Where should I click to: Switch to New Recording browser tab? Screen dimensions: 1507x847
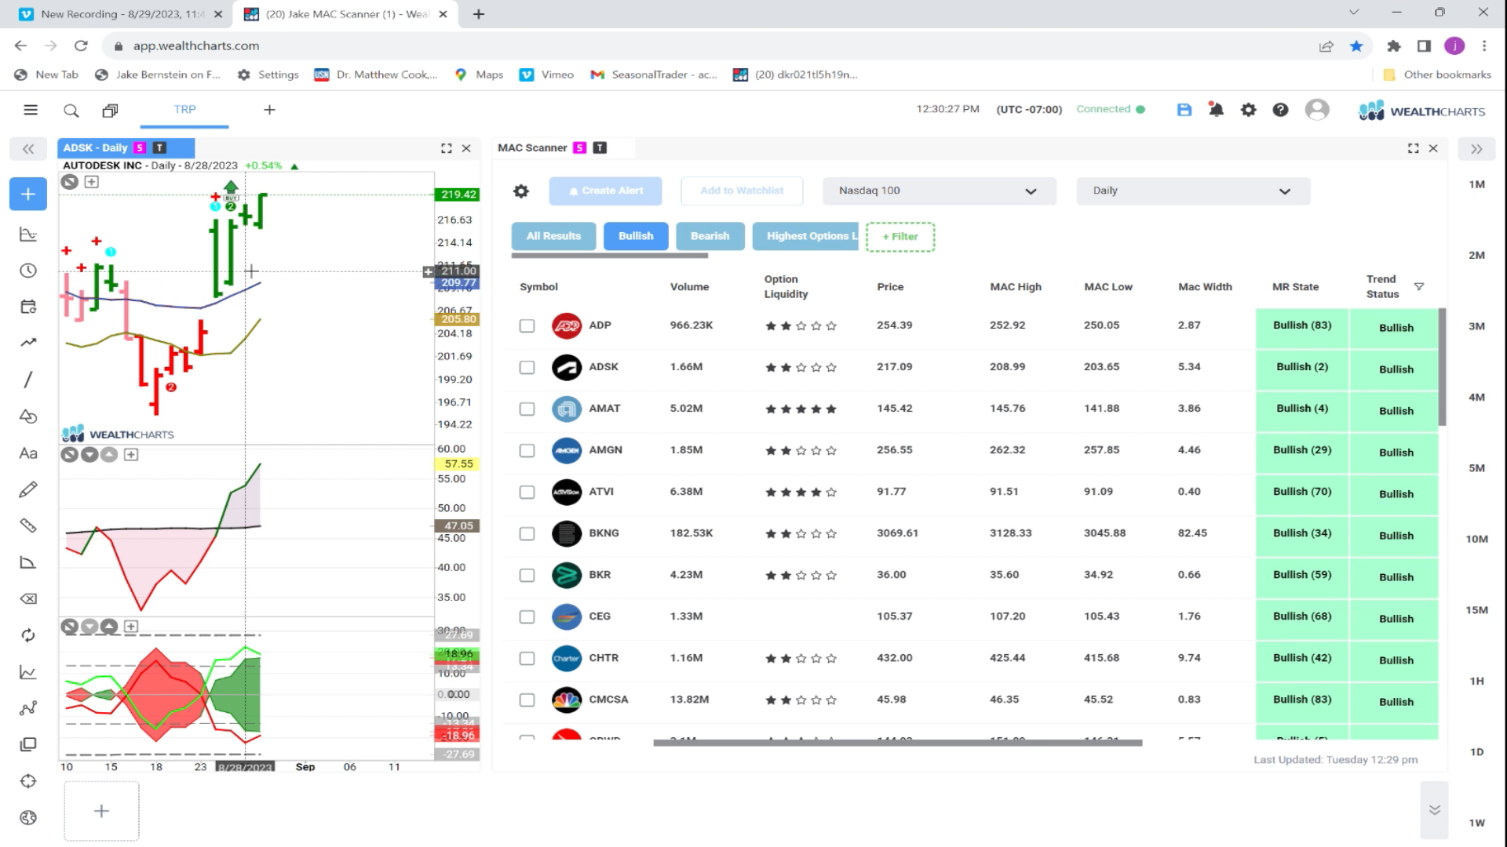coord(122,14)
